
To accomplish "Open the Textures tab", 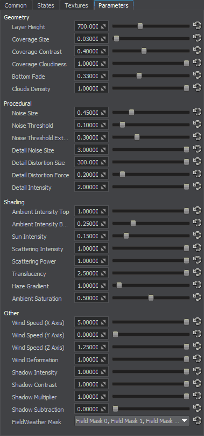I will click(76, 5).
